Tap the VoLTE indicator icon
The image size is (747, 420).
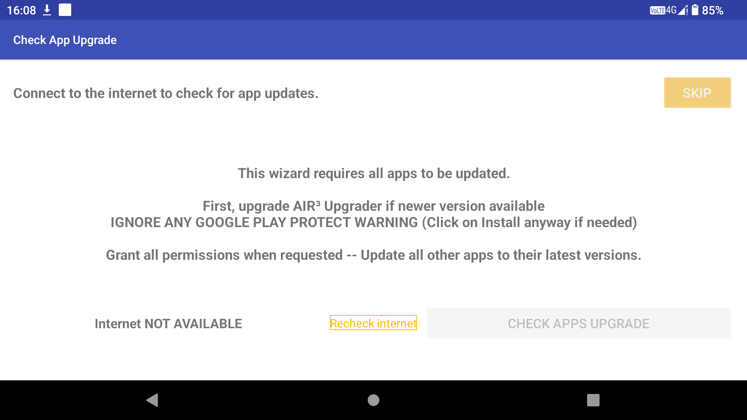tap(658, 10)
